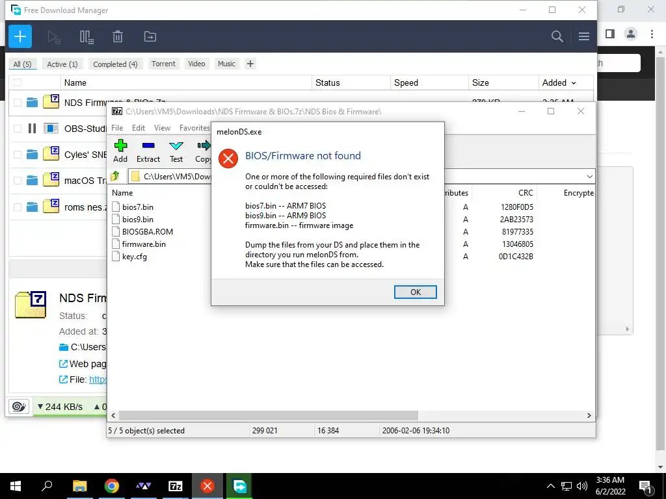Open File Explorer from the taskbar
Screen dimensions: 666x499
[x=79, y=486]
